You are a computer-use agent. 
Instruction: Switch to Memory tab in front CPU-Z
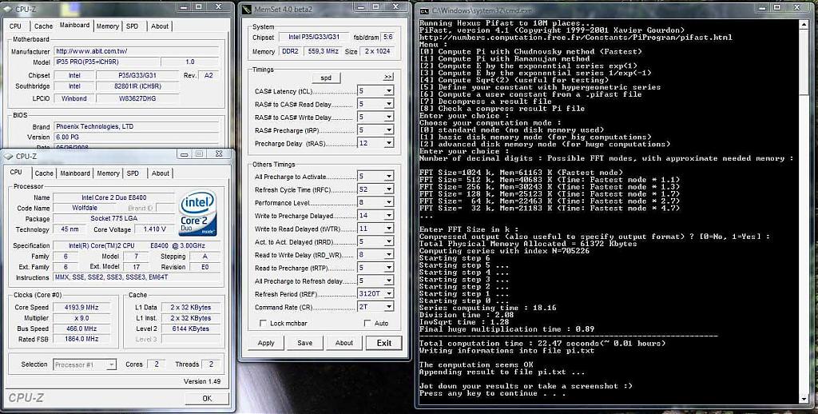[108, 173]
